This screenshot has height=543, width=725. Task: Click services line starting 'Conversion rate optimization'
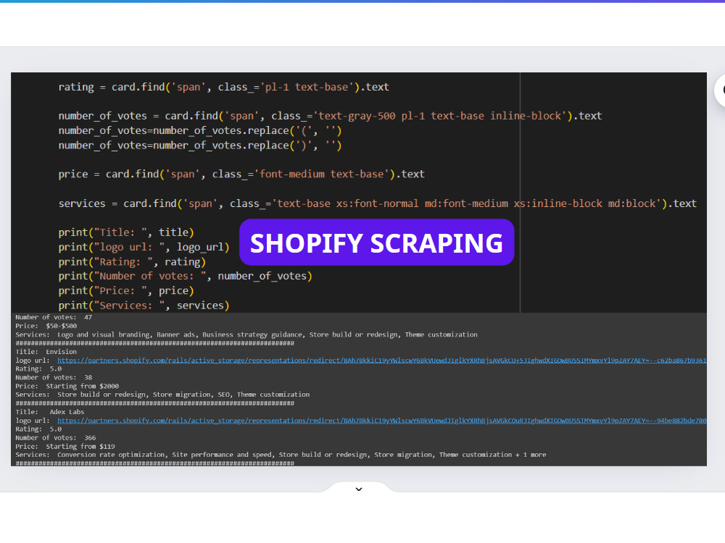(281, 455)
